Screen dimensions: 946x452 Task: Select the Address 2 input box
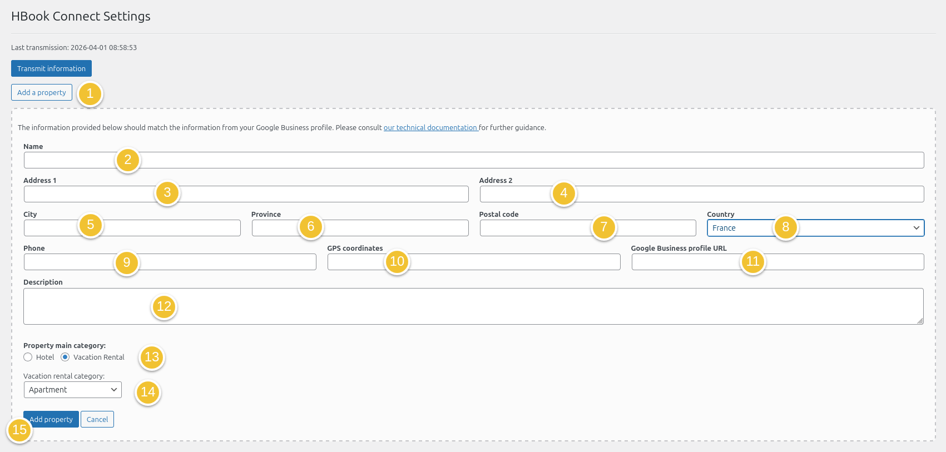click(723, 194)
